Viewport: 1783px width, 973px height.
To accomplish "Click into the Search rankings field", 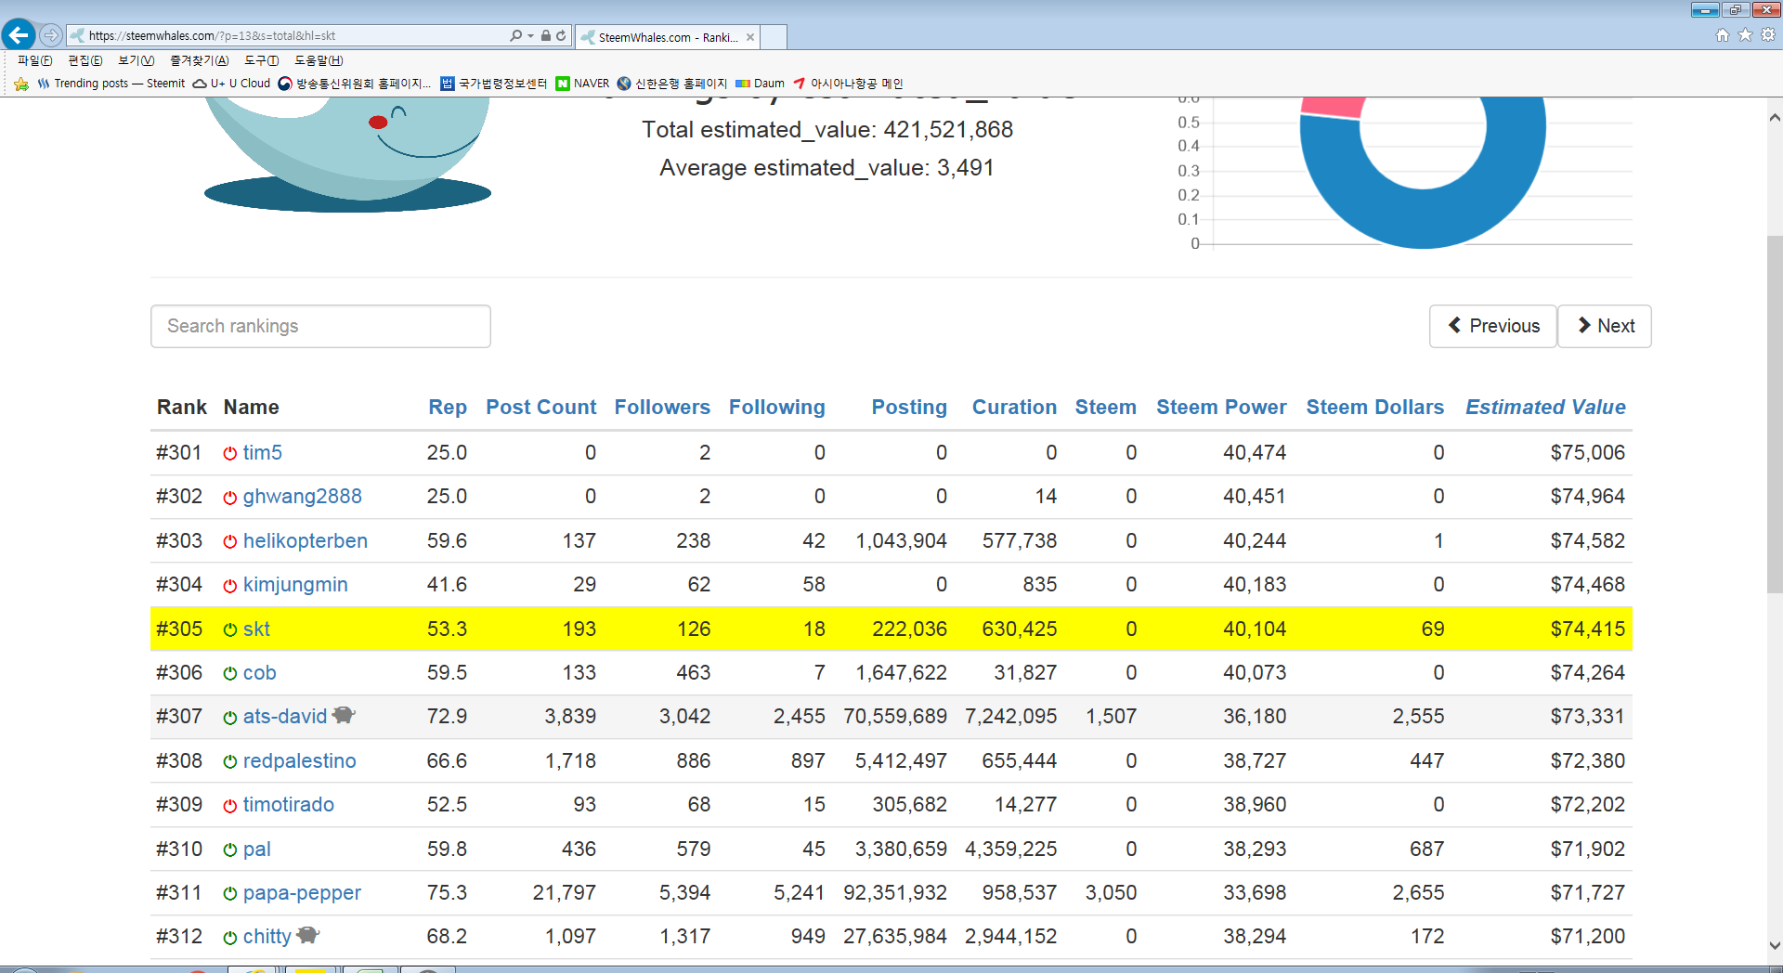I will tap(320, 326).
